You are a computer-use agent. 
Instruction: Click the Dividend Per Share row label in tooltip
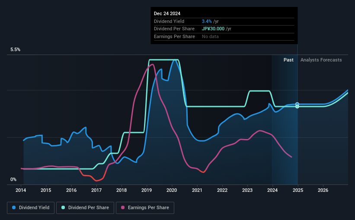coord(174,29)
